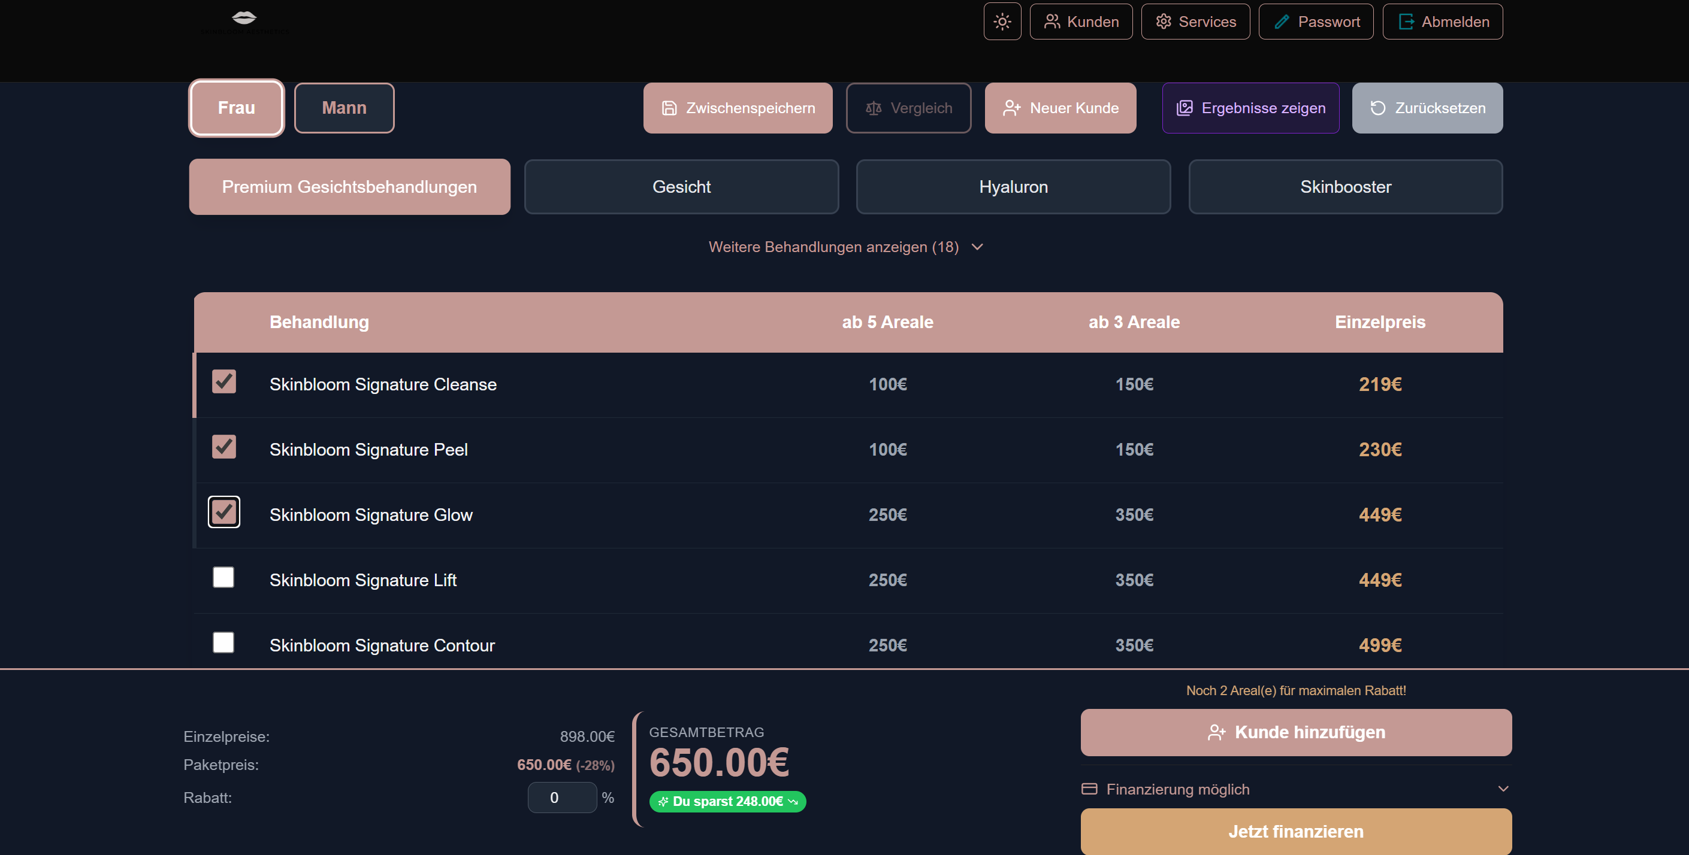This screenshot has height=855, width=1689.
Task: Switch to the Hyaluron category tab
Action: click(x=1013, y=187)
